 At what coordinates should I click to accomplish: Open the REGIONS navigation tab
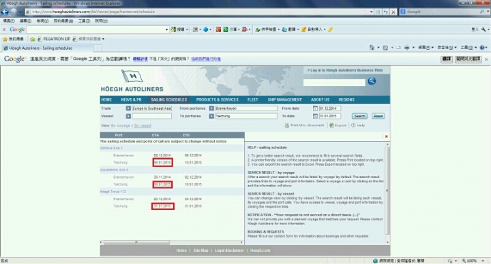(x=346, y=100)
